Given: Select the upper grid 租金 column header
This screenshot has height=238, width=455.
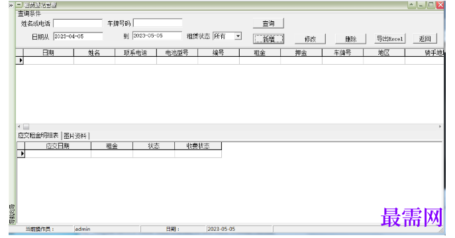Looking at the screenshot, I should (260, 53).
